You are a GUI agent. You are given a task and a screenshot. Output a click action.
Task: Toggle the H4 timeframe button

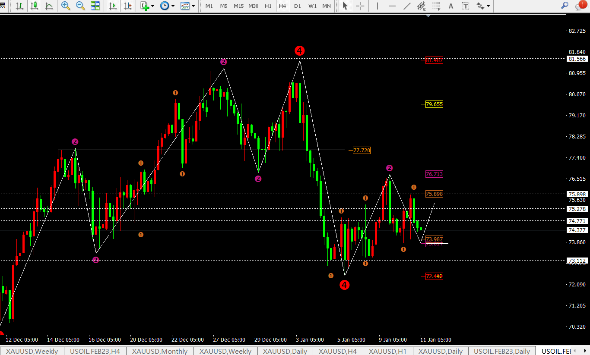click(282, 6)
